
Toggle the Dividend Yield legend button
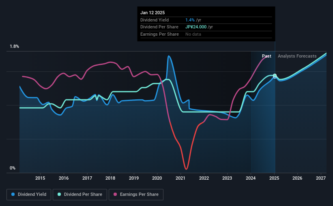point(29,195)
